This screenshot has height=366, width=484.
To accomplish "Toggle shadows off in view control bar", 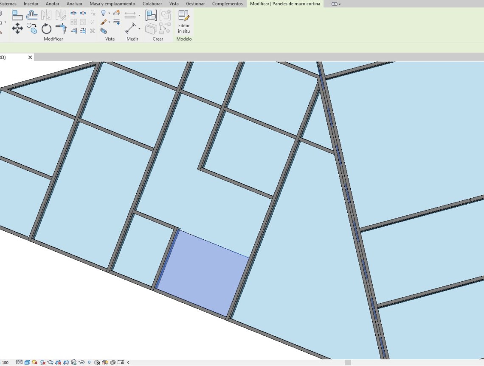I will [x=43, y=363].
